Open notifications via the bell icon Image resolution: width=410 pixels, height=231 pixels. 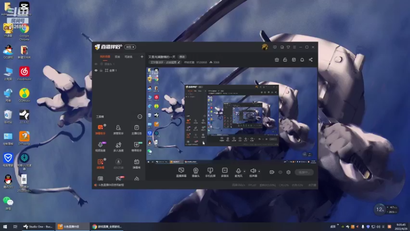(302, 60)
